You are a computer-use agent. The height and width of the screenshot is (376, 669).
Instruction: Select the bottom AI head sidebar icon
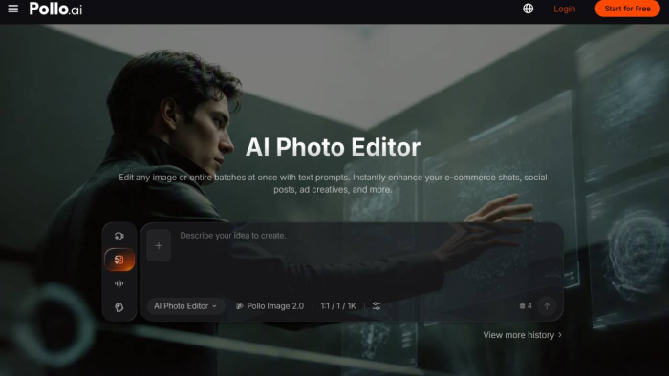(119, 307)
